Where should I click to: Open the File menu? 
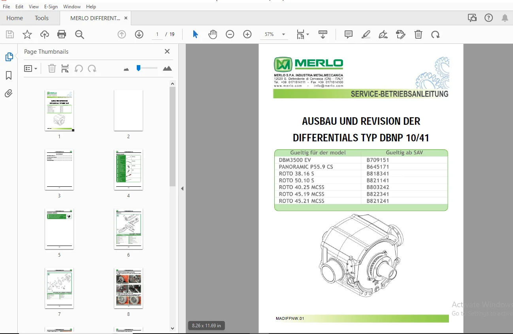click(x=6, y=7)
